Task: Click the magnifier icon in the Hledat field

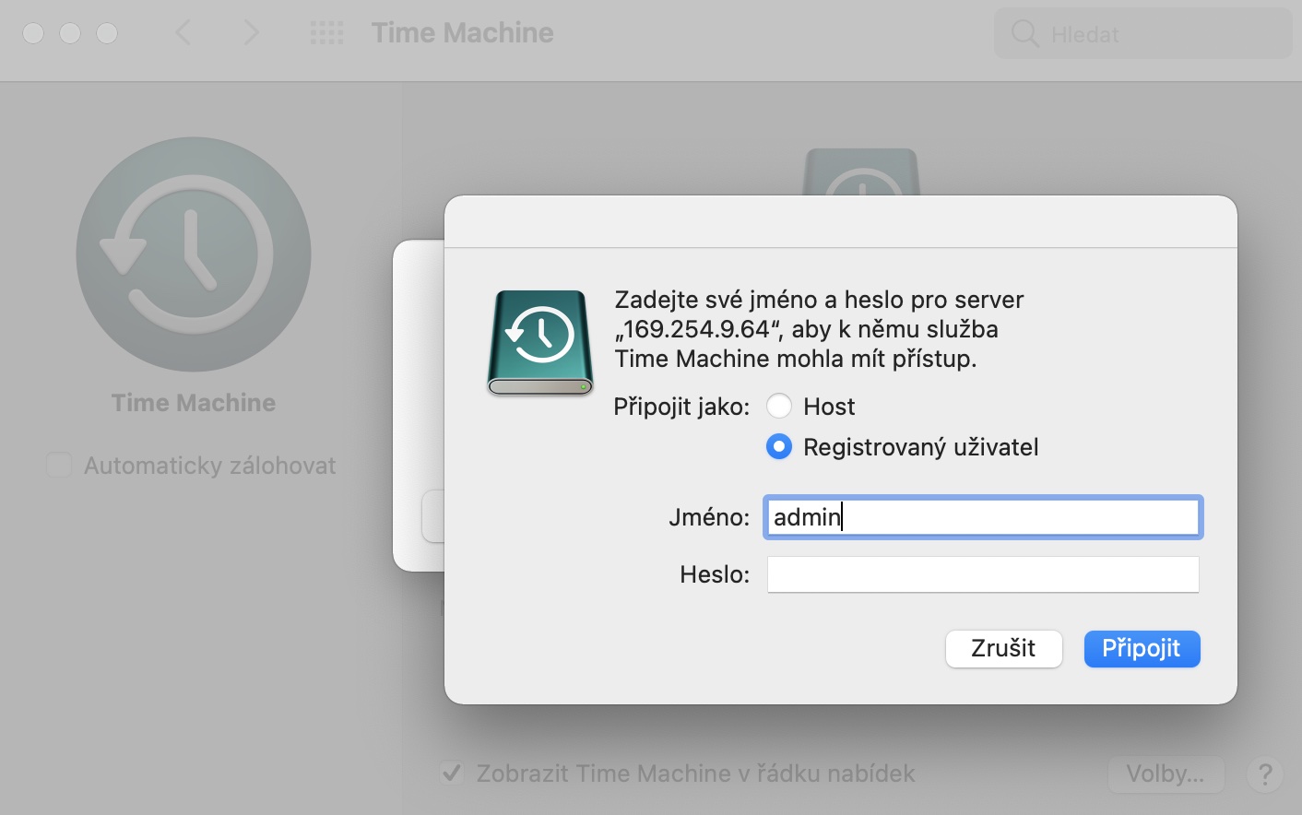Action: coord(1024,34)
